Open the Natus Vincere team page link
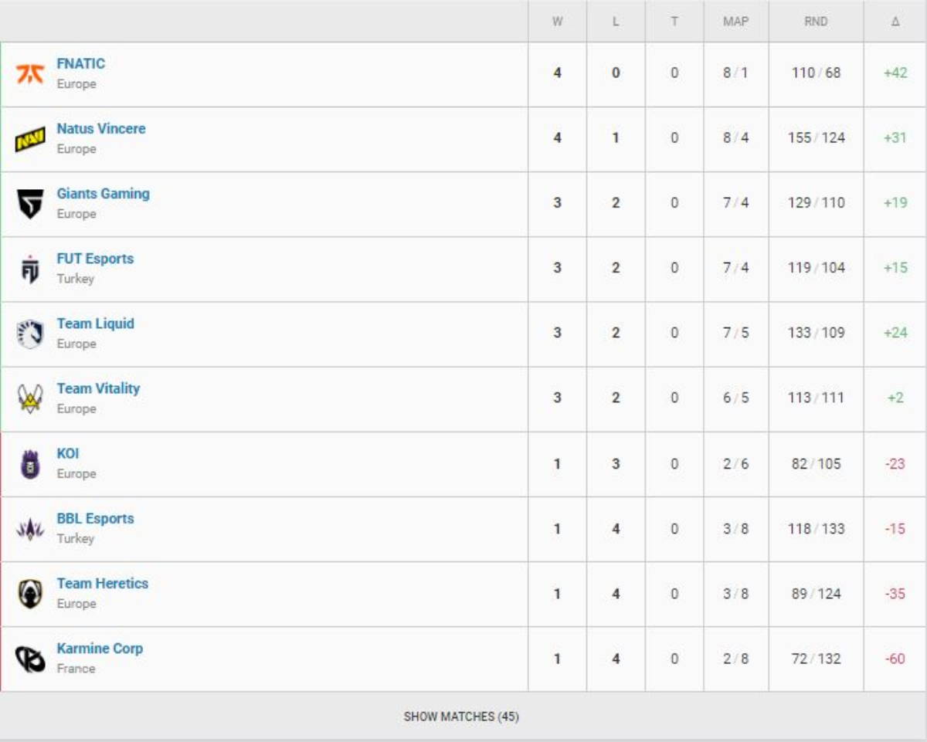Image resolution: width=927 pixels, height=742 pixels. (101, 129)
